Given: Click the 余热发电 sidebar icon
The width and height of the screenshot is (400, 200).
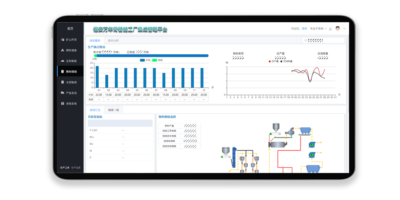Looking at the screenshot, I should (x=63, y=103).
